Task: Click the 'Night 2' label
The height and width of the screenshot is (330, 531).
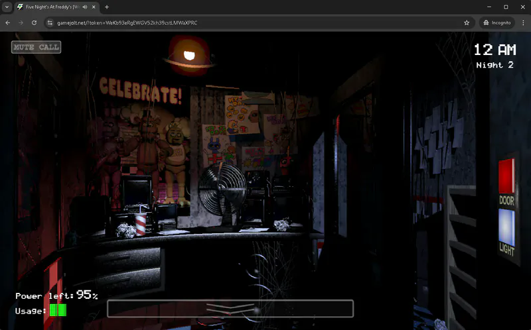Action: (x=494, y=65)
